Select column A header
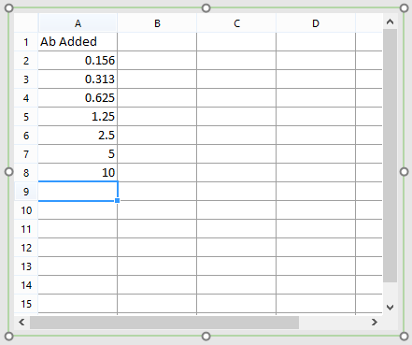Viewport: 412px width, 345px height. 78,23
